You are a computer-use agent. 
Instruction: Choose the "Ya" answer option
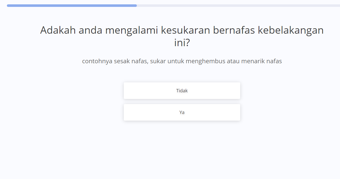(182, 112)
